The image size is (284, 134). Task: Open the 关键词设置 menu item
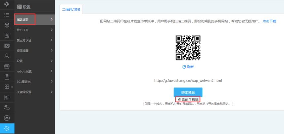pyautogui.click(x=35, y=92)
